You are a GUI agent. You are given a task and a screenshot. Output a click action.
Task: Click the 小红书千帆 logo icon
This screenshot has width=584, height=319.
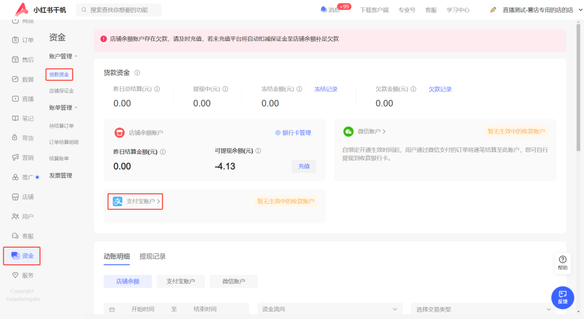pyautogui.click(x=22, y=9)
